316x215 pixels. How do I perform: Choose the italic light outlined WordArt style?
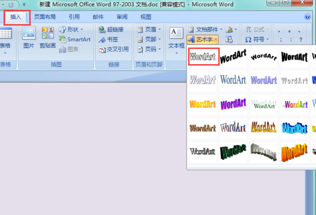click(x=203, y=80)
